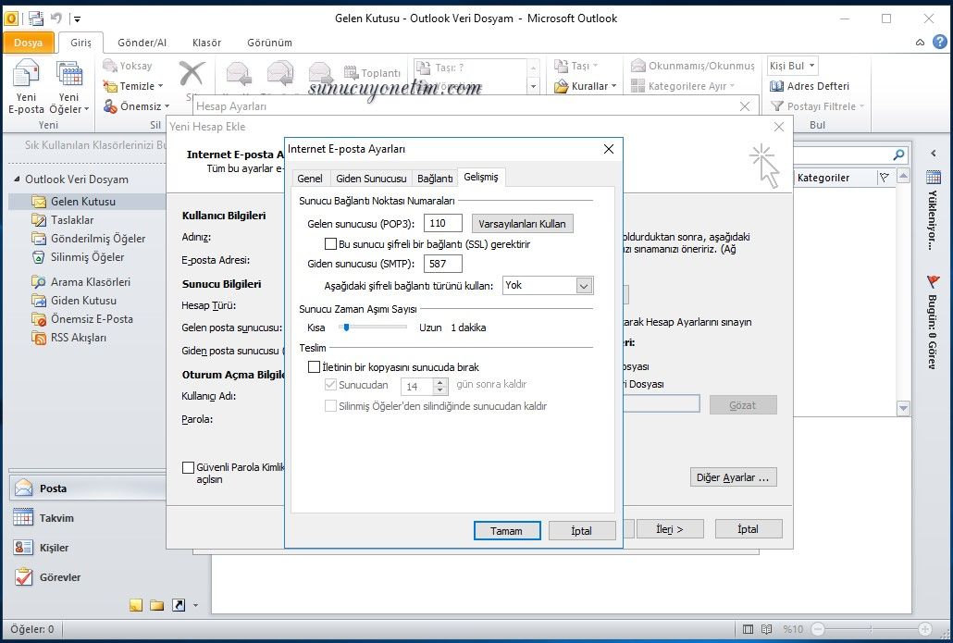The width and height of the screenshot is (953, 643).
Task: Click İptal in E-posta Ayarları dialog
Action: [582, 530]
